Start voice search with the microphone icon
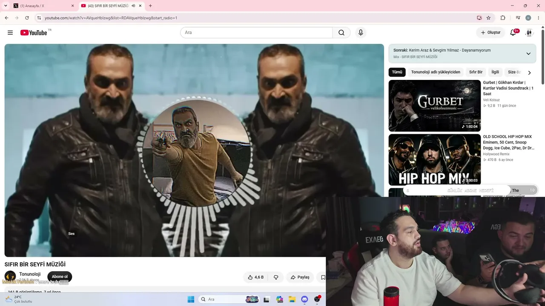The height and width of the screenshot is (306, 545). pos(361,33)
